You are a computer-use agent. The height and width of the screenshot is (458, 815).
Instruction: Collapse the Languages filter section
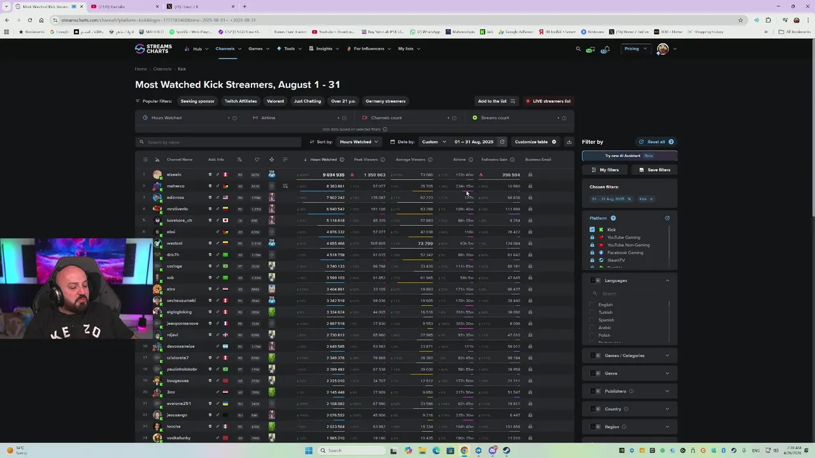pos(667,281)
